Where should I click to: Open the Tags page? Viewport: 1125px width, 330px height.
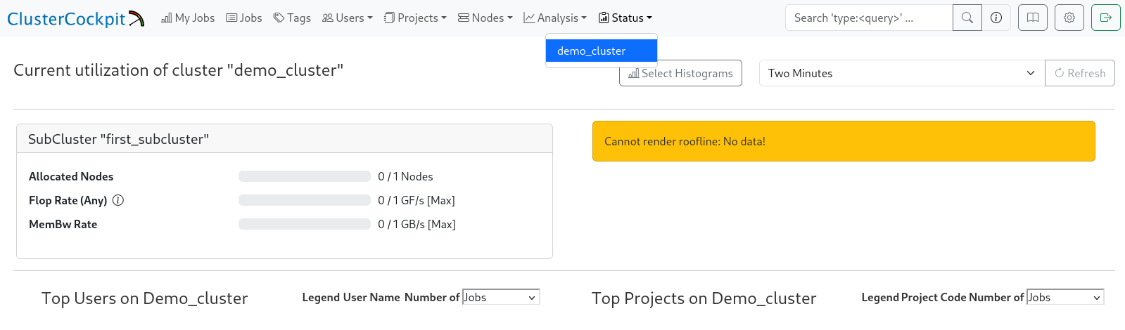[x=292, y=18]
